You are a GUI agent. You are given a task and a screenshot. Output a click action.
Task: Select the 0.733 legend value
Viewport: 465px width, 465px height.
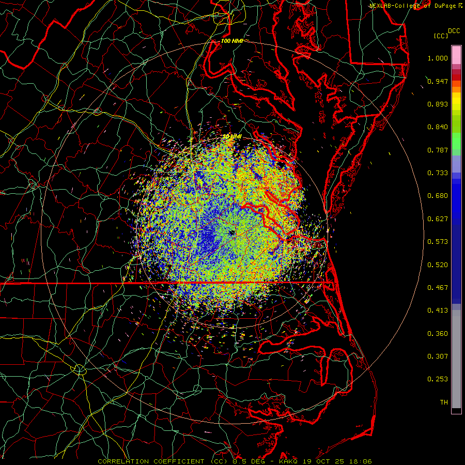438,173
